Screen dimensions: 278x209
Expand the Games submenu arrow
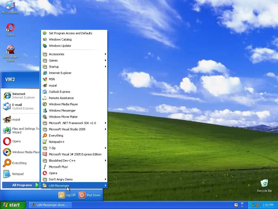106,60
